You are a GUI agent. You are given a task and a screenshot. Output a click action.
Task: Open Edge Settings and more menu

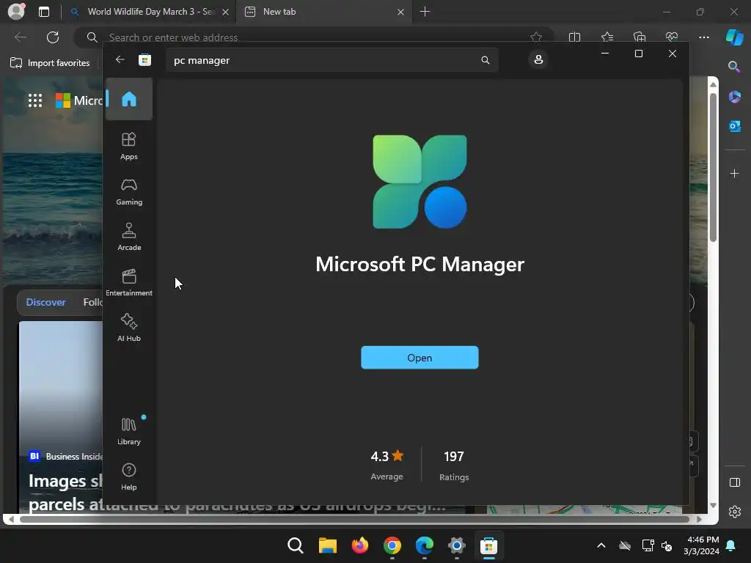(703, 37)
